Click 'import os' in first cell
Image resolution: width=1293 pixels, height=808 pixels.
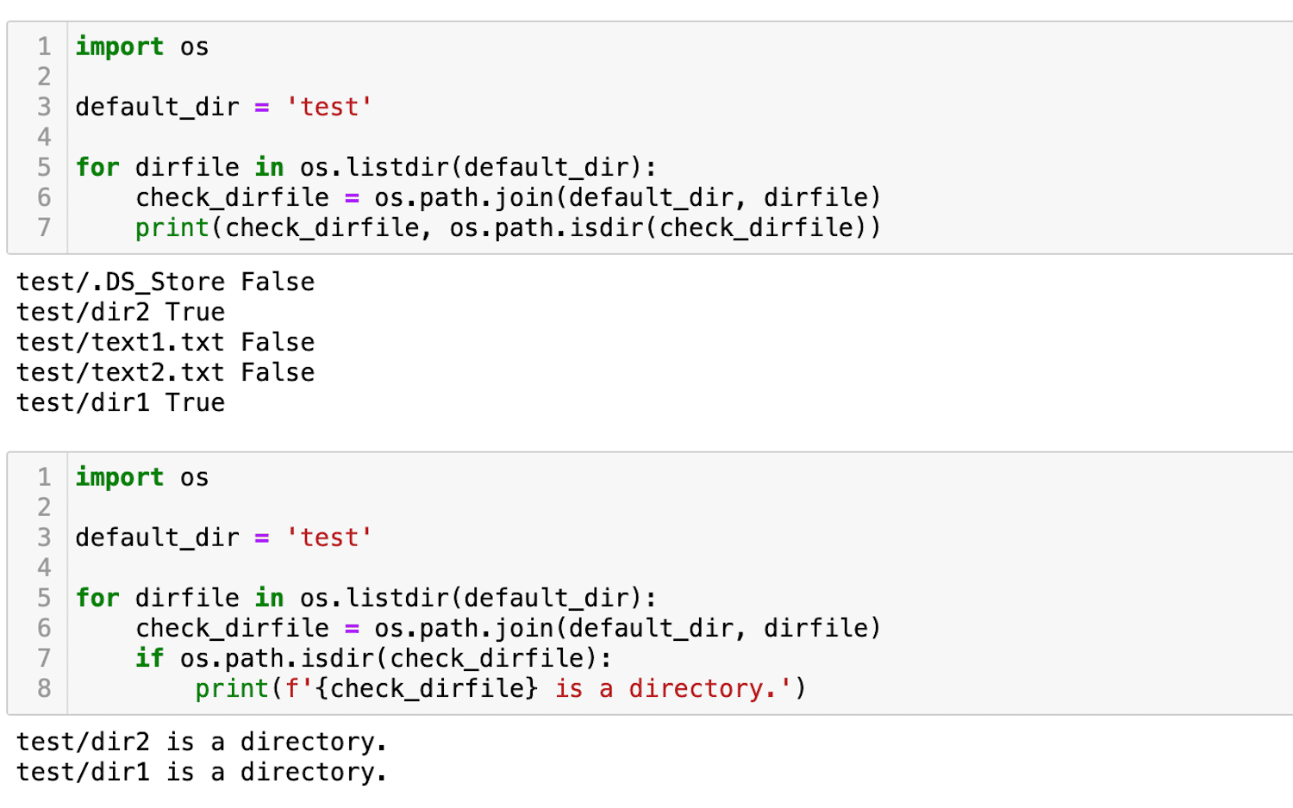[x=142, y=47]
